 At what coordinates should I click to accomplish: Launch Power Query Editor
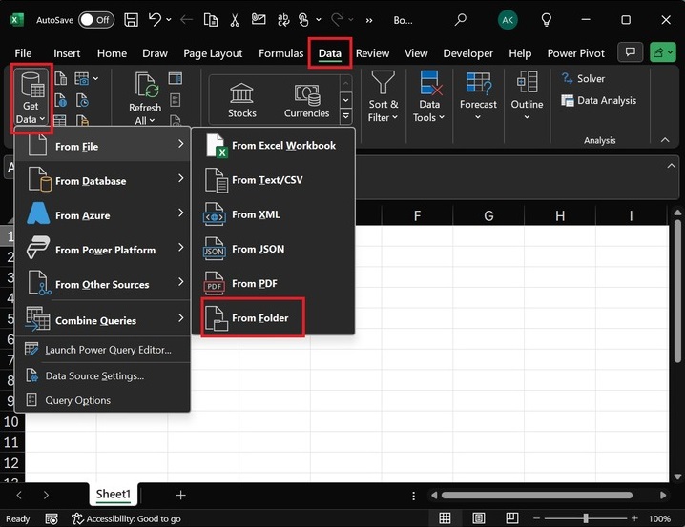tap(107, 350)
